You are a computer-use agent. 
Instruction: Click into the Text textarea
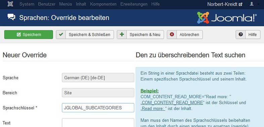tap(98, 123)
